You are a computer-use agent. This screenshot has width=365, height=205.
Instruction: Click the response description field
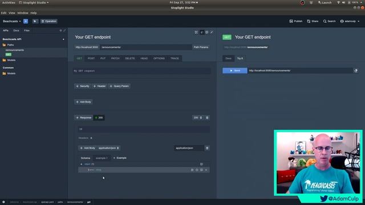[x=144, y=129]
